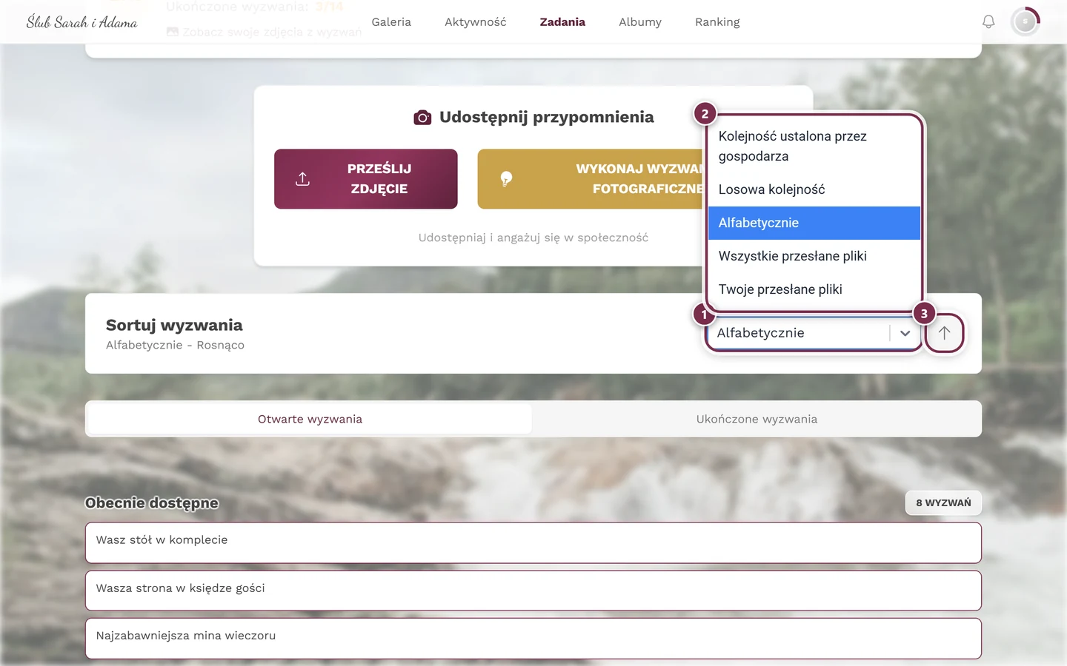Go to Galeria in navigation
This screenshot has width=1067, height=666.
(391, 22)
